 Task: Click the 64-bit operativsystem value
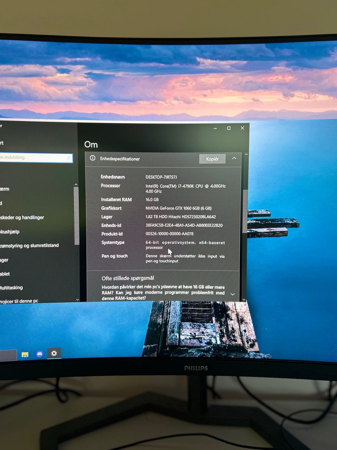[x=185, y=245]
